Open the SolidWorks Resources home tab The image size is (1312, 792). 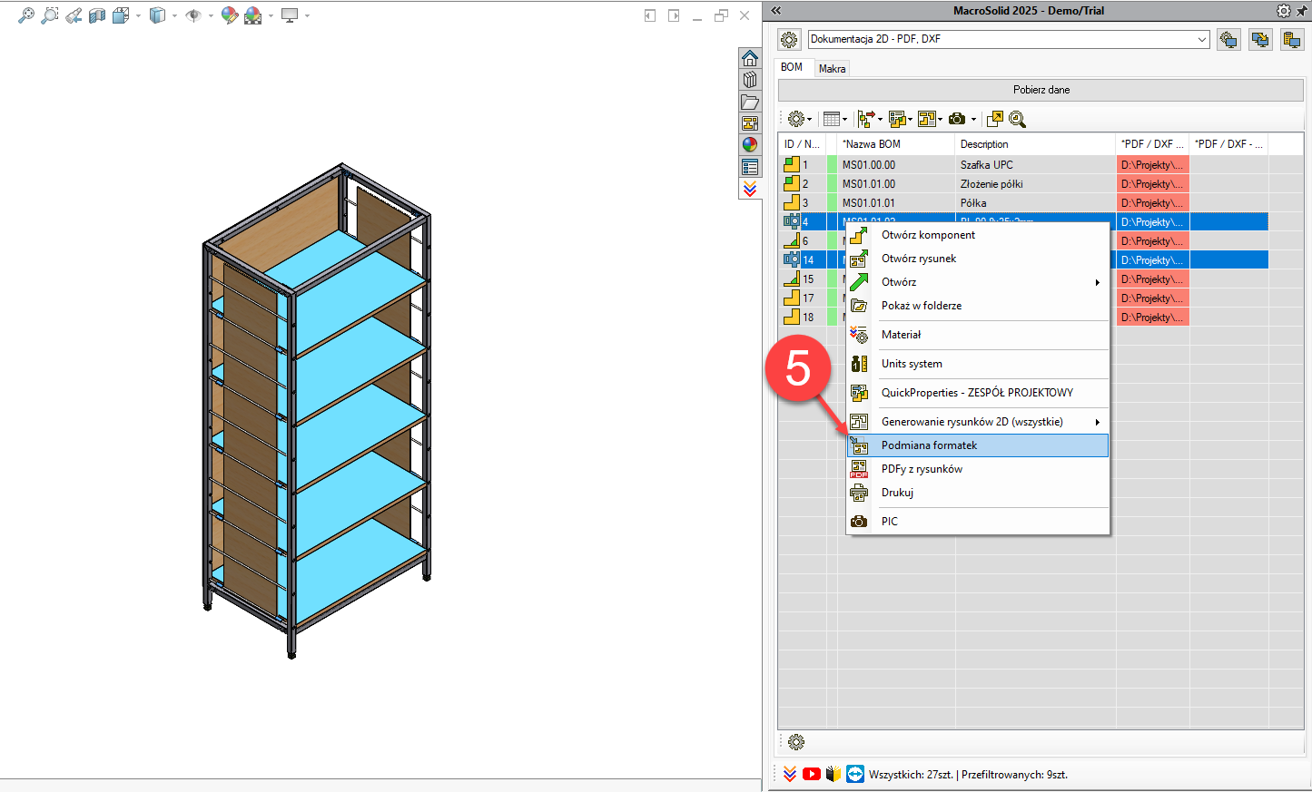[x=750, y=58]
